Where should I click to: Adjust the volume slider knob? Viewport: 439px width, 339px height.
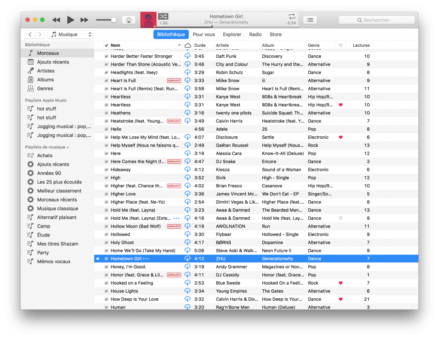(113, 20)
